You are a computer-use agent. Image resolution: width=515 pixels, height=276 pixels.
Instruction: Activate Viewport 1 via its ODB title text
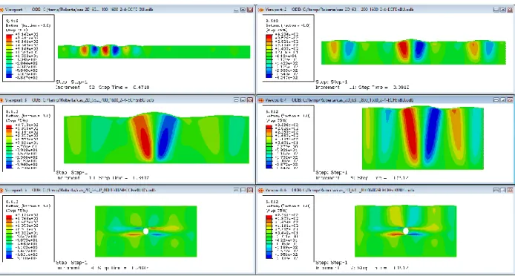click(x=92, y=10)
